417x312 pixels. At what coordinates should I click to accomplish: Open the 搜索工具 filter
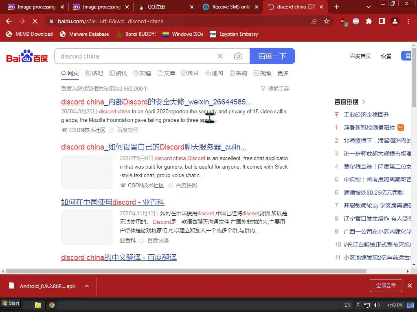275,89
